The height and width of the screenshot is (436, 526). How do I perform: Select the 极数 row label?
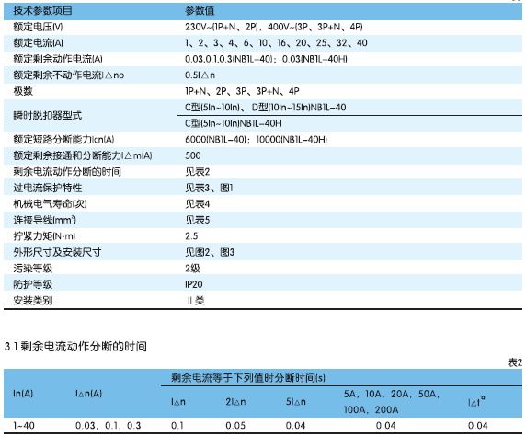23,91
